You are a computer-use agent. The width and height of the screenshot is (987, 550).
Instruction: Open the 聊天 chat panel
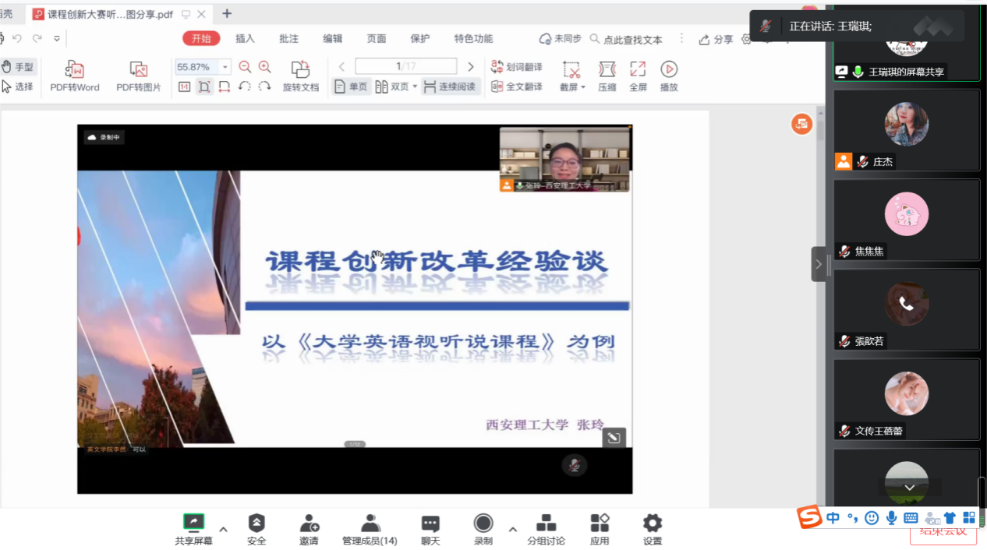pos(430,530)
